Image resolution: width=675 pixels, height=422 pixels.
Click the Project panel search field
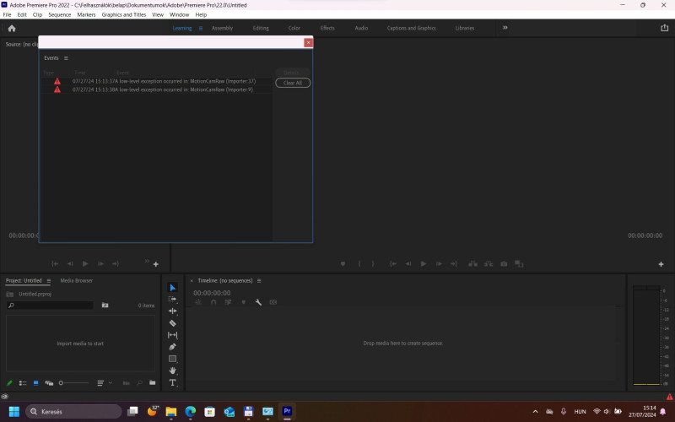click(x=50, y=306)
